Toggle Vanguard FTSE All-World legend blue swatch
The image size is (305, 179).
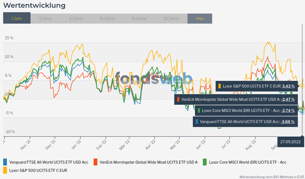coord(5,162)
